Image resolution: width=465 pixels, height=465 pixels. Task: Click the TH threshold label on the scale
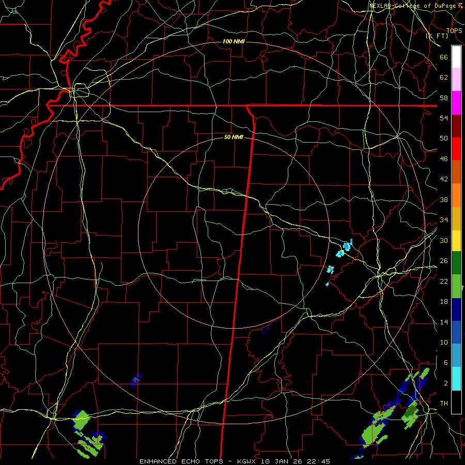point(444,404)
